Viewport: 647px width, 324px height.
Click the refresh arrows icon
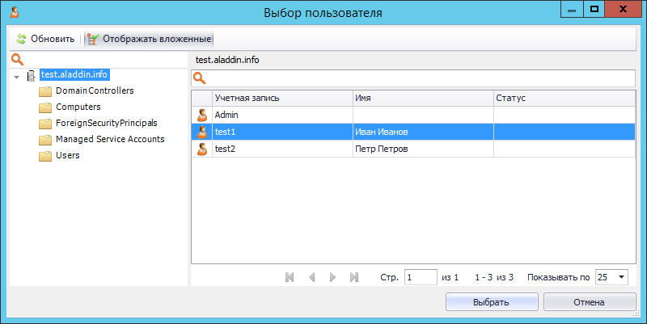click(x=21, y=39)
